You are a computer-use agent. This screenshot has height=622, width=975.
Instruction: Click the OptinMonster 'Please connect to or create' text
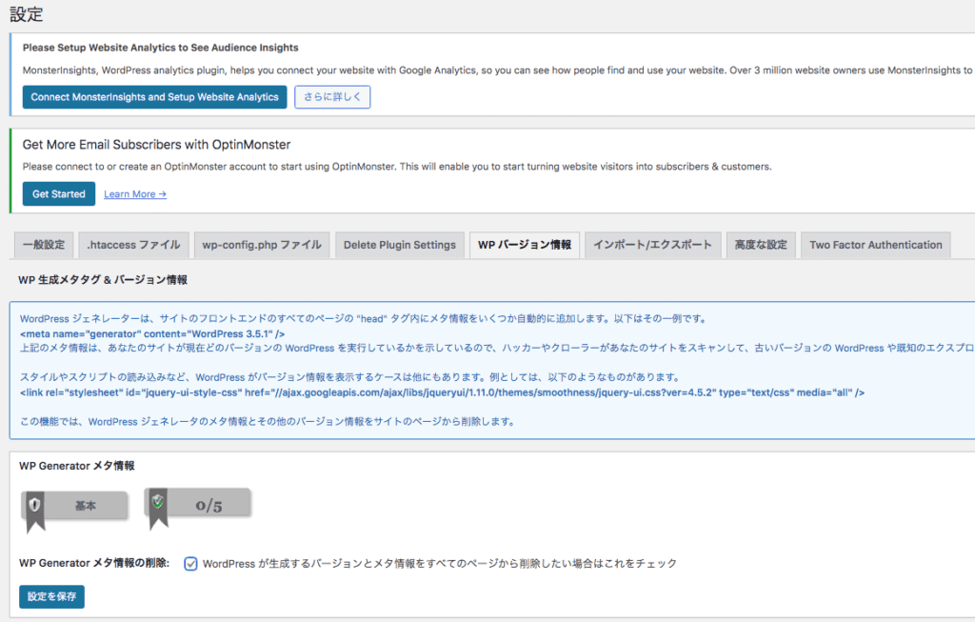(x=397, y=167)
